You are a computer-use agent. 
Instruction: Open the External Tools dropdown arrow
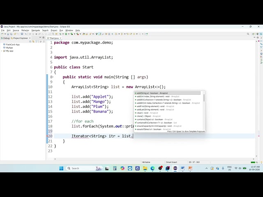point(80,34)
